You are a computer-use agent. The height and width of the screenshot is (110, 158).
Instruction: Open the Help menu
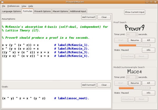pos(31,6)
